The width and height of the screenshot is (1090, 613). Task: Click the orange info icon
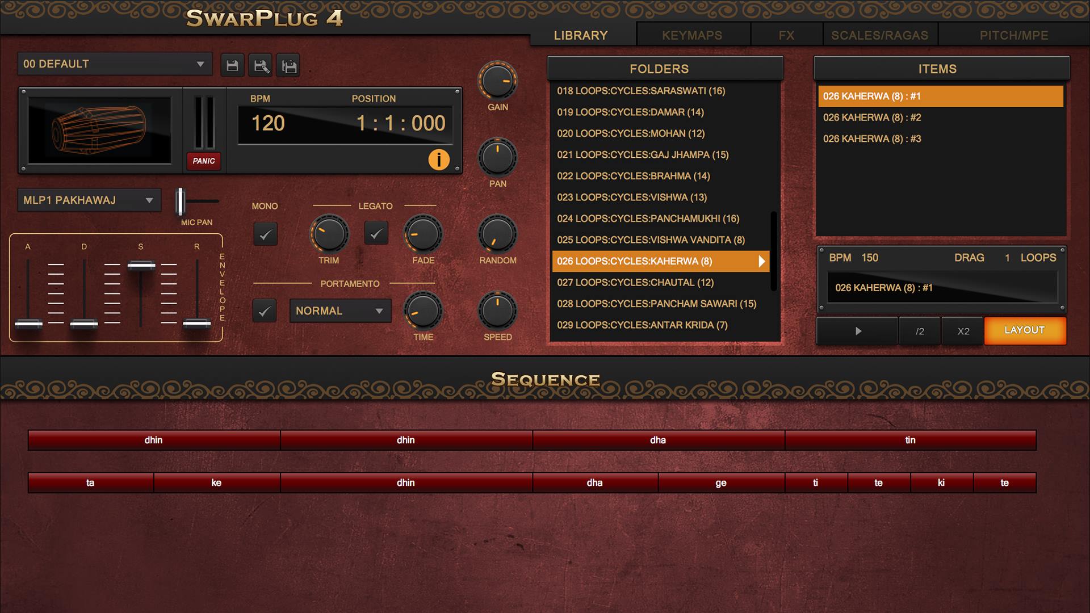pyautogui.click(x=439, y=159)
